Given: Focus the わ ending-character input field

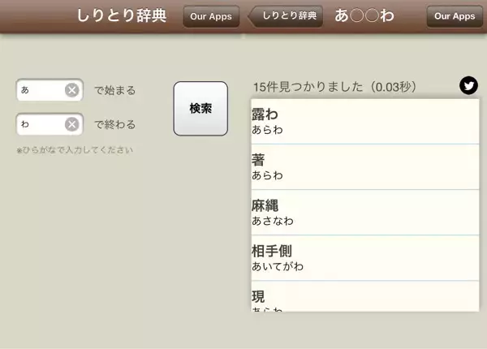Looking at the screenshot, I should coord(41,124).
